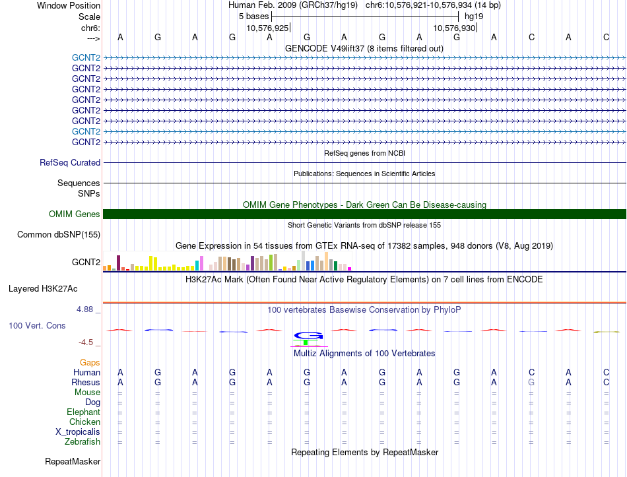Click the Layered H3K27Ac track label
This screenshot has height=477, width=627.
43,289
